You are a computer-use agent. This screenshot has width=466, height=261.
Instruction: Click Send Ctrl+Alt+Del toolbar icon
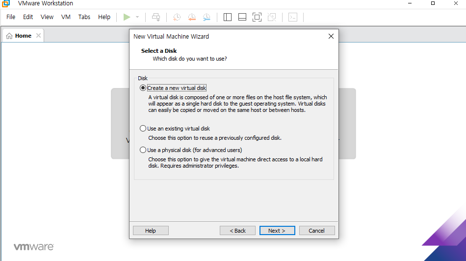156,17
